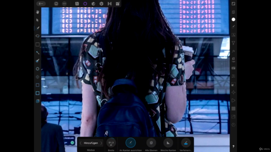Open the white colour circle studio
This screenshot has width=271, height=152.
coord(233,19)
